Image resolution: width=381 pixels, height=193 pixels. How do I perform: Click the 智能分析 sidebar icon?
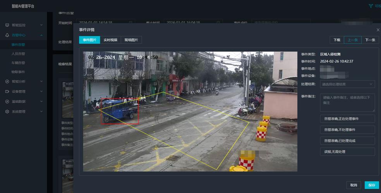pos(7,81)
